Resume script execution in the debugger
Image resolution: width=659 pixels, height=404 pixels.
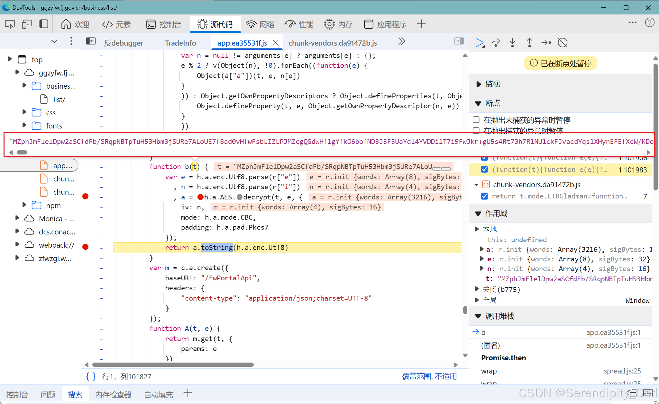coord(480,42)
